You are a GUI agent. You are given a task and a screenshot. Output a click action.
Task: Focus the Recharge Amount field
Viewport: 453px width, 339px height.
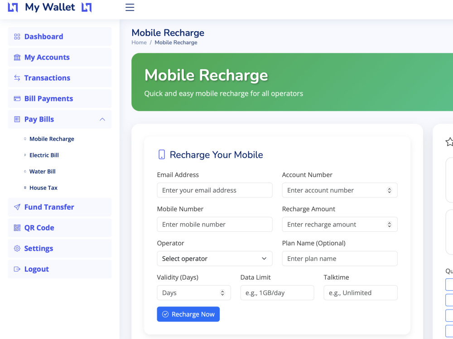pos(340,225)
